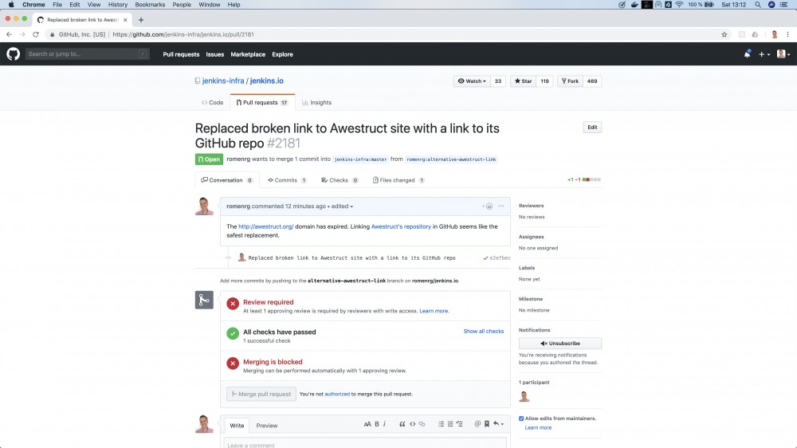Viewport: 797px width, 448px height.
Task: Expand the comment edited history dropdown
Action: (342, 206)
